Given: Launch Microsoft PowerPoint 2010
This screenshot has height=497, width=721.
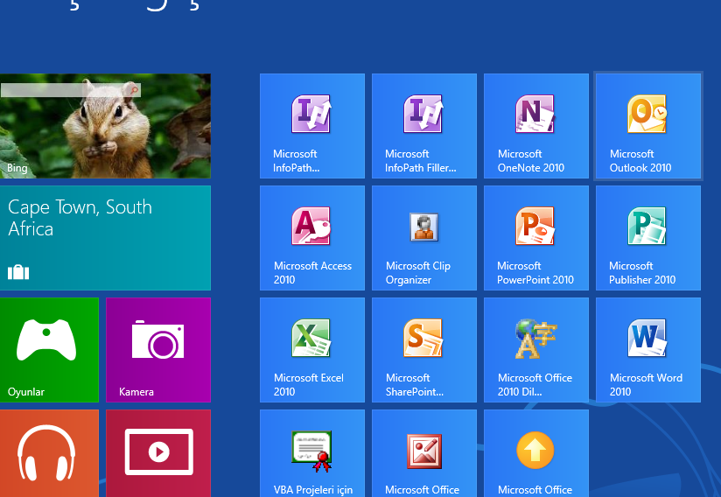Looking at the screenshot, I should [535, 238].
